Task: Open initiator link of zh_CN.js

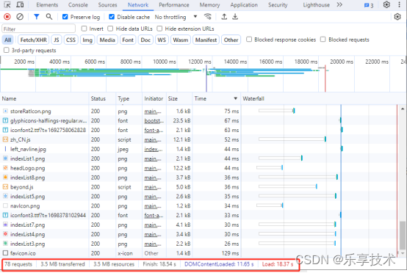Action: tap(153, 139)
